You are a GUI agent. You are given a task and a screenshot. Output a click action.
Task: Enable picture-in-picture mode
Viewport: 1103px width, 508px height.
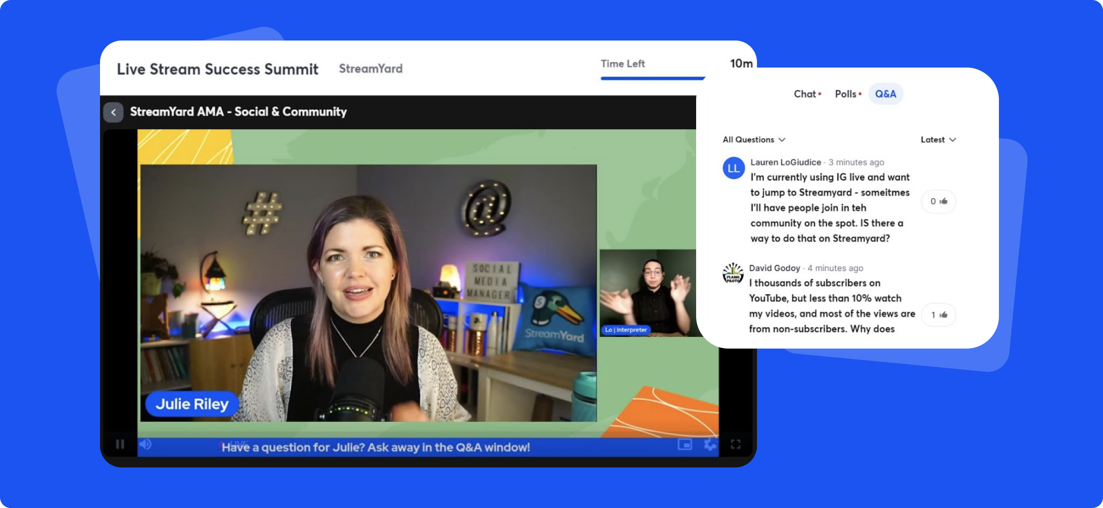[x=684, y=444]
